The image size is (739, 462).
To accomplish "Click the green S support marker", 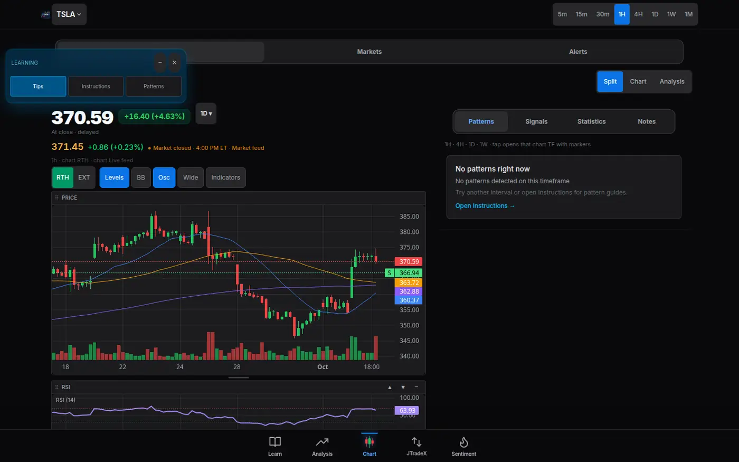I will (389, 273).
